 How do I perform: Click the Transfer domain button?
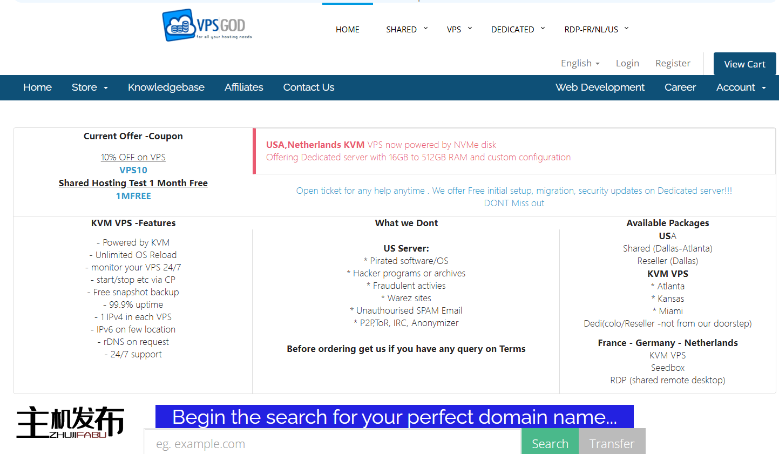click(x=612, y=443)
